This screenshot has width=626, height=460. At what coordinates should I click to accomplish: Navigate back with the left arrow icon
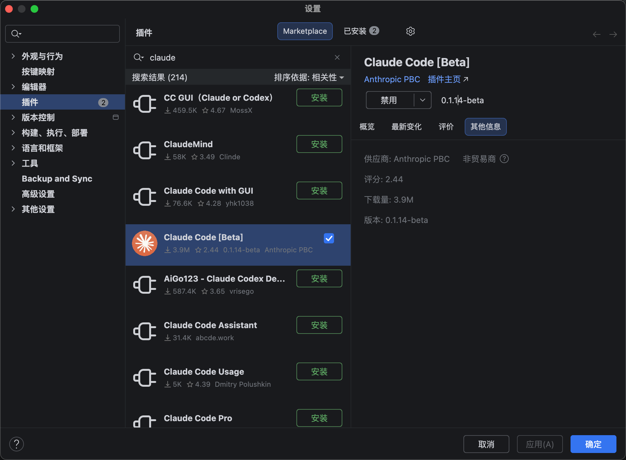(597, 34)
